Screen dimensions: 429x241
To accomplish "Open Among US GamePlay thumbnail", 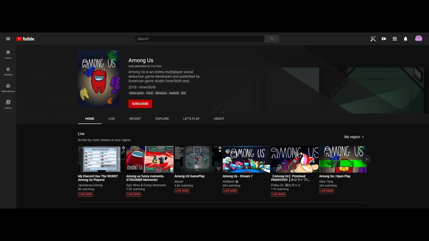I will tap(198, 159).
